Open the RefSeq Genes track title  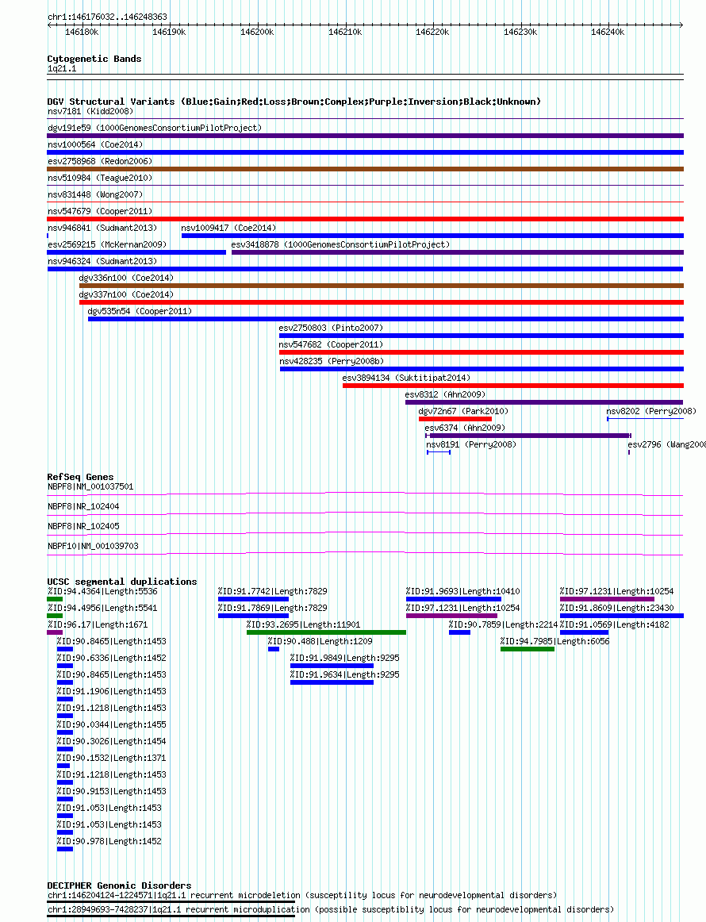click(x=81, y=477)
